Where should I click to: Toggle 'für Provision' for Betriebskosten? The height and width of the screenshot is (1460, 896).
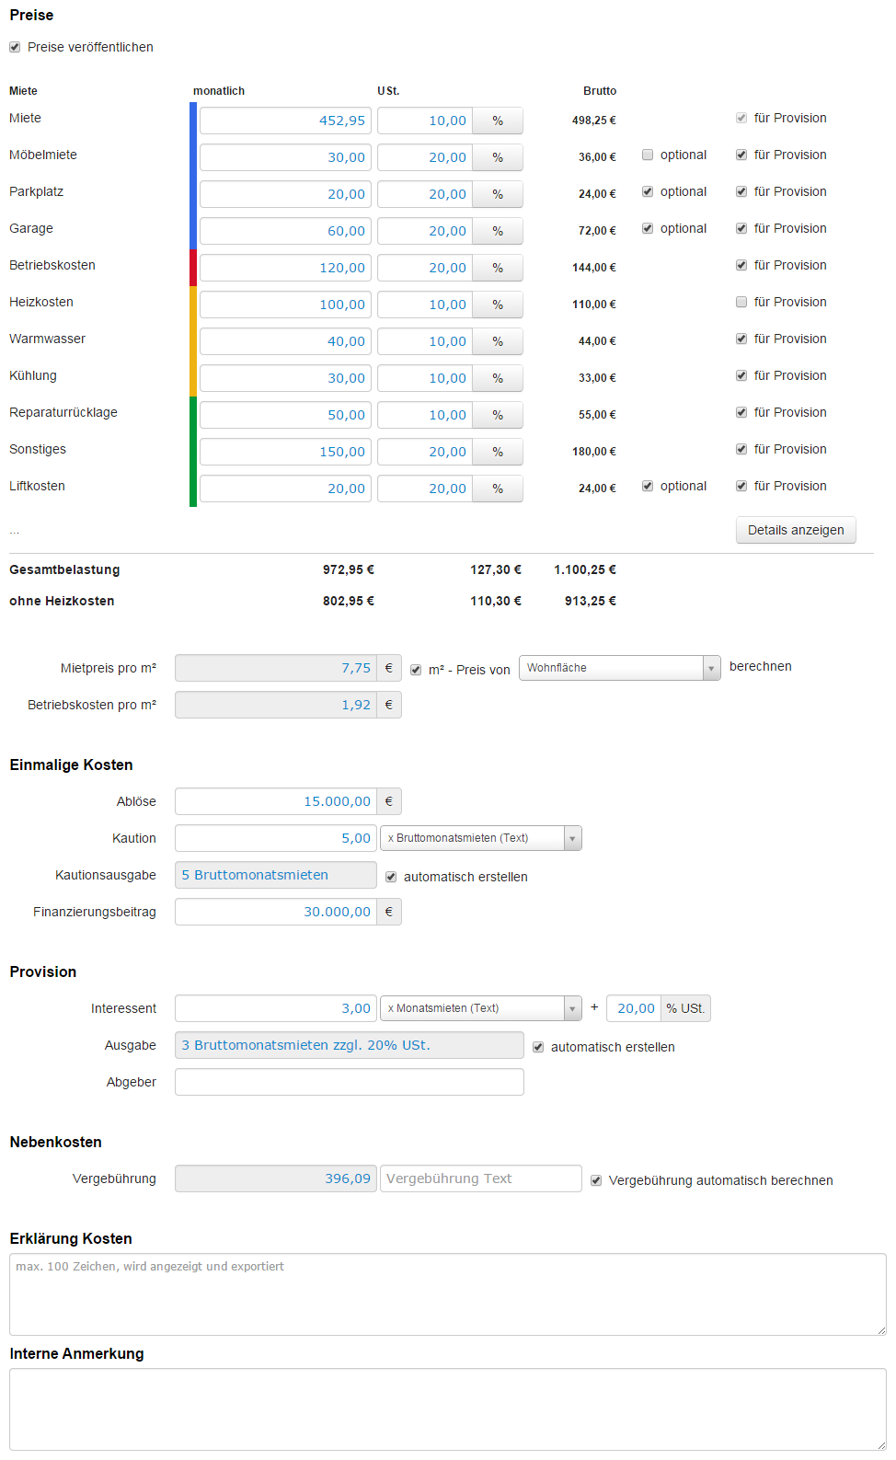point(741,265)
